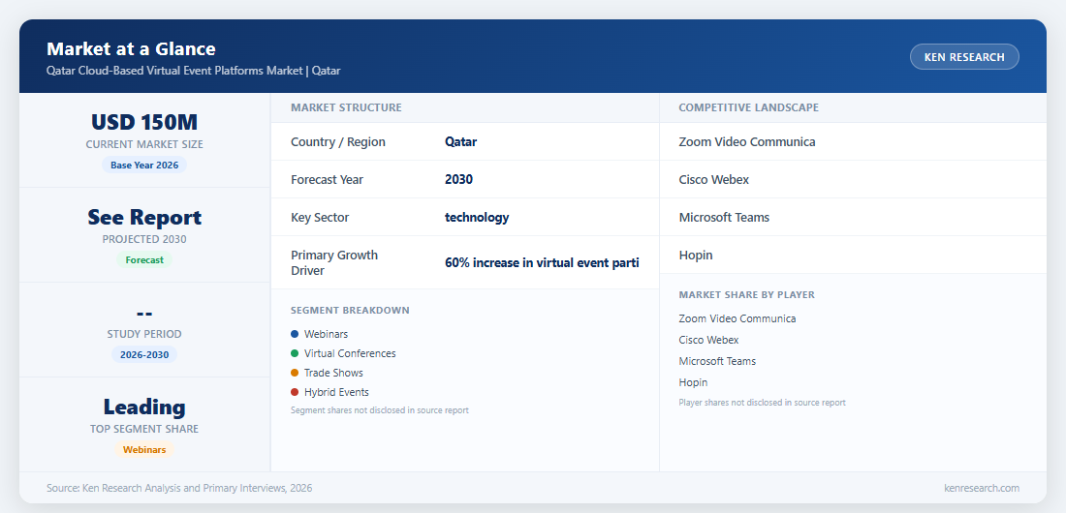The image size is (1066, 513).
Task: Select the green Forecast pill
Action: tap(144, 259)
